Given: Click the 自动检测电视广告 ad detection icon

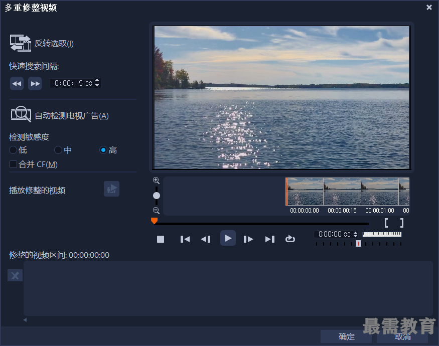Looking at the screenshot, I should coord(21,114).
